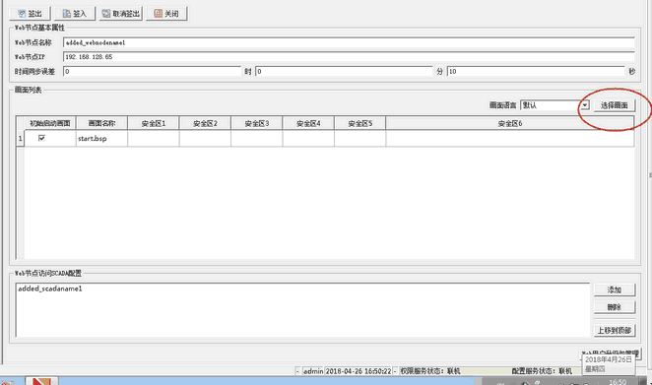Click the 关闭 close toolbar button
This screenshot has width=652, height=385.
click(166, 14)
